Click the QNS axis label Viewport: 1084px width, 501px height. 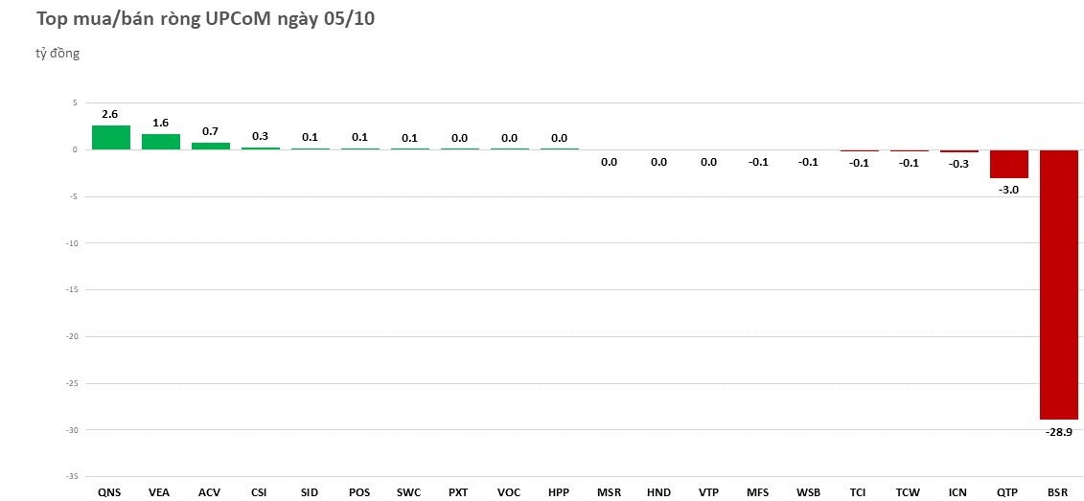click(x=110, y=492)
